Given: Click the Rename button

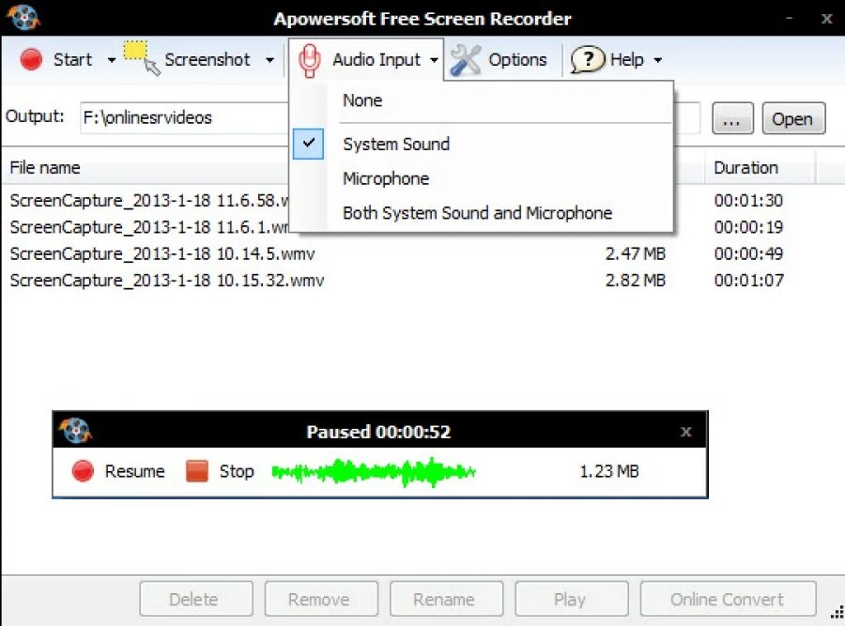Looking at the screenshot, I should pyautogui.click(x=446, y=599).
